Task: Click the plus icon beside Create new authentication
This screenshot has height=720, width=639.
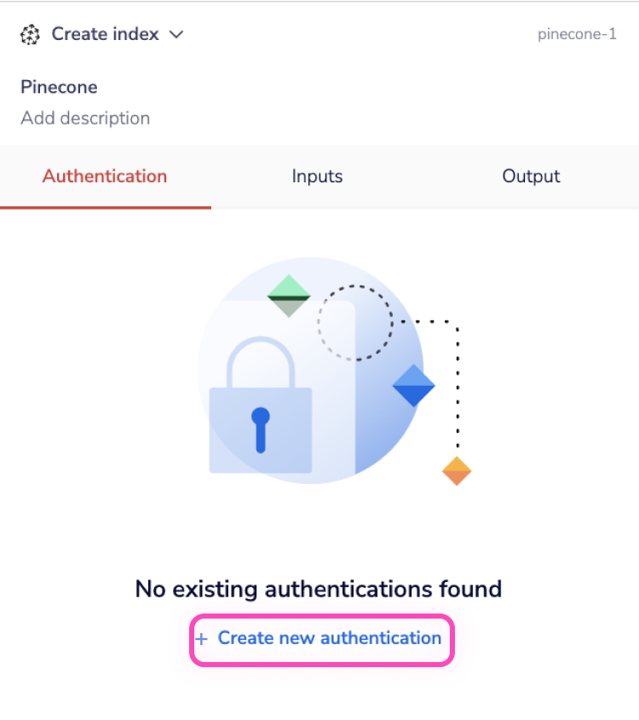Action: pyautogui.click(x=201, y=639)
